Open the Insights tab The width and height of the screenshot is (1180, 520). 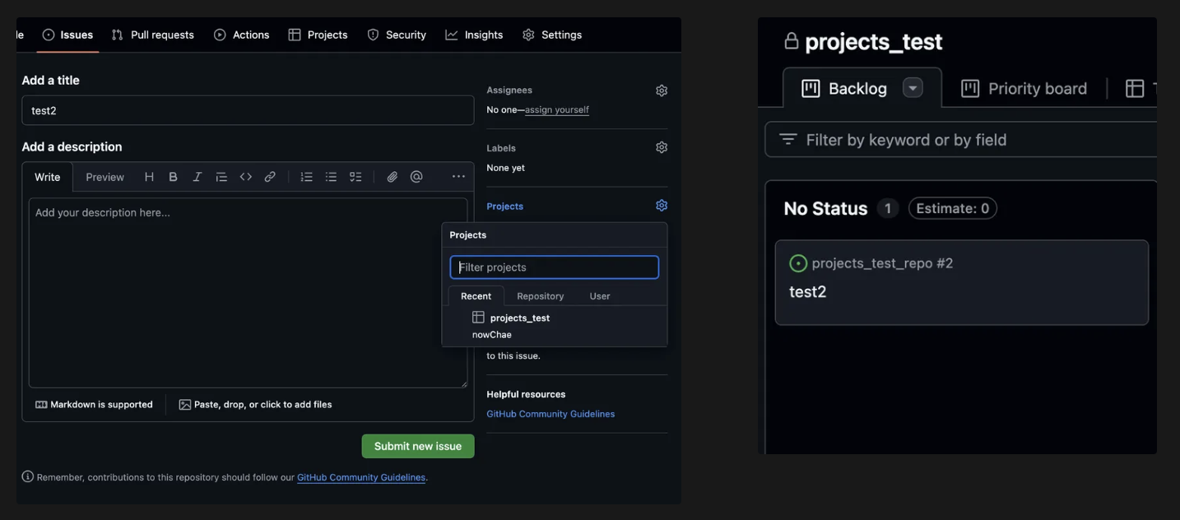pyautogui.click(x=474, y=35)
